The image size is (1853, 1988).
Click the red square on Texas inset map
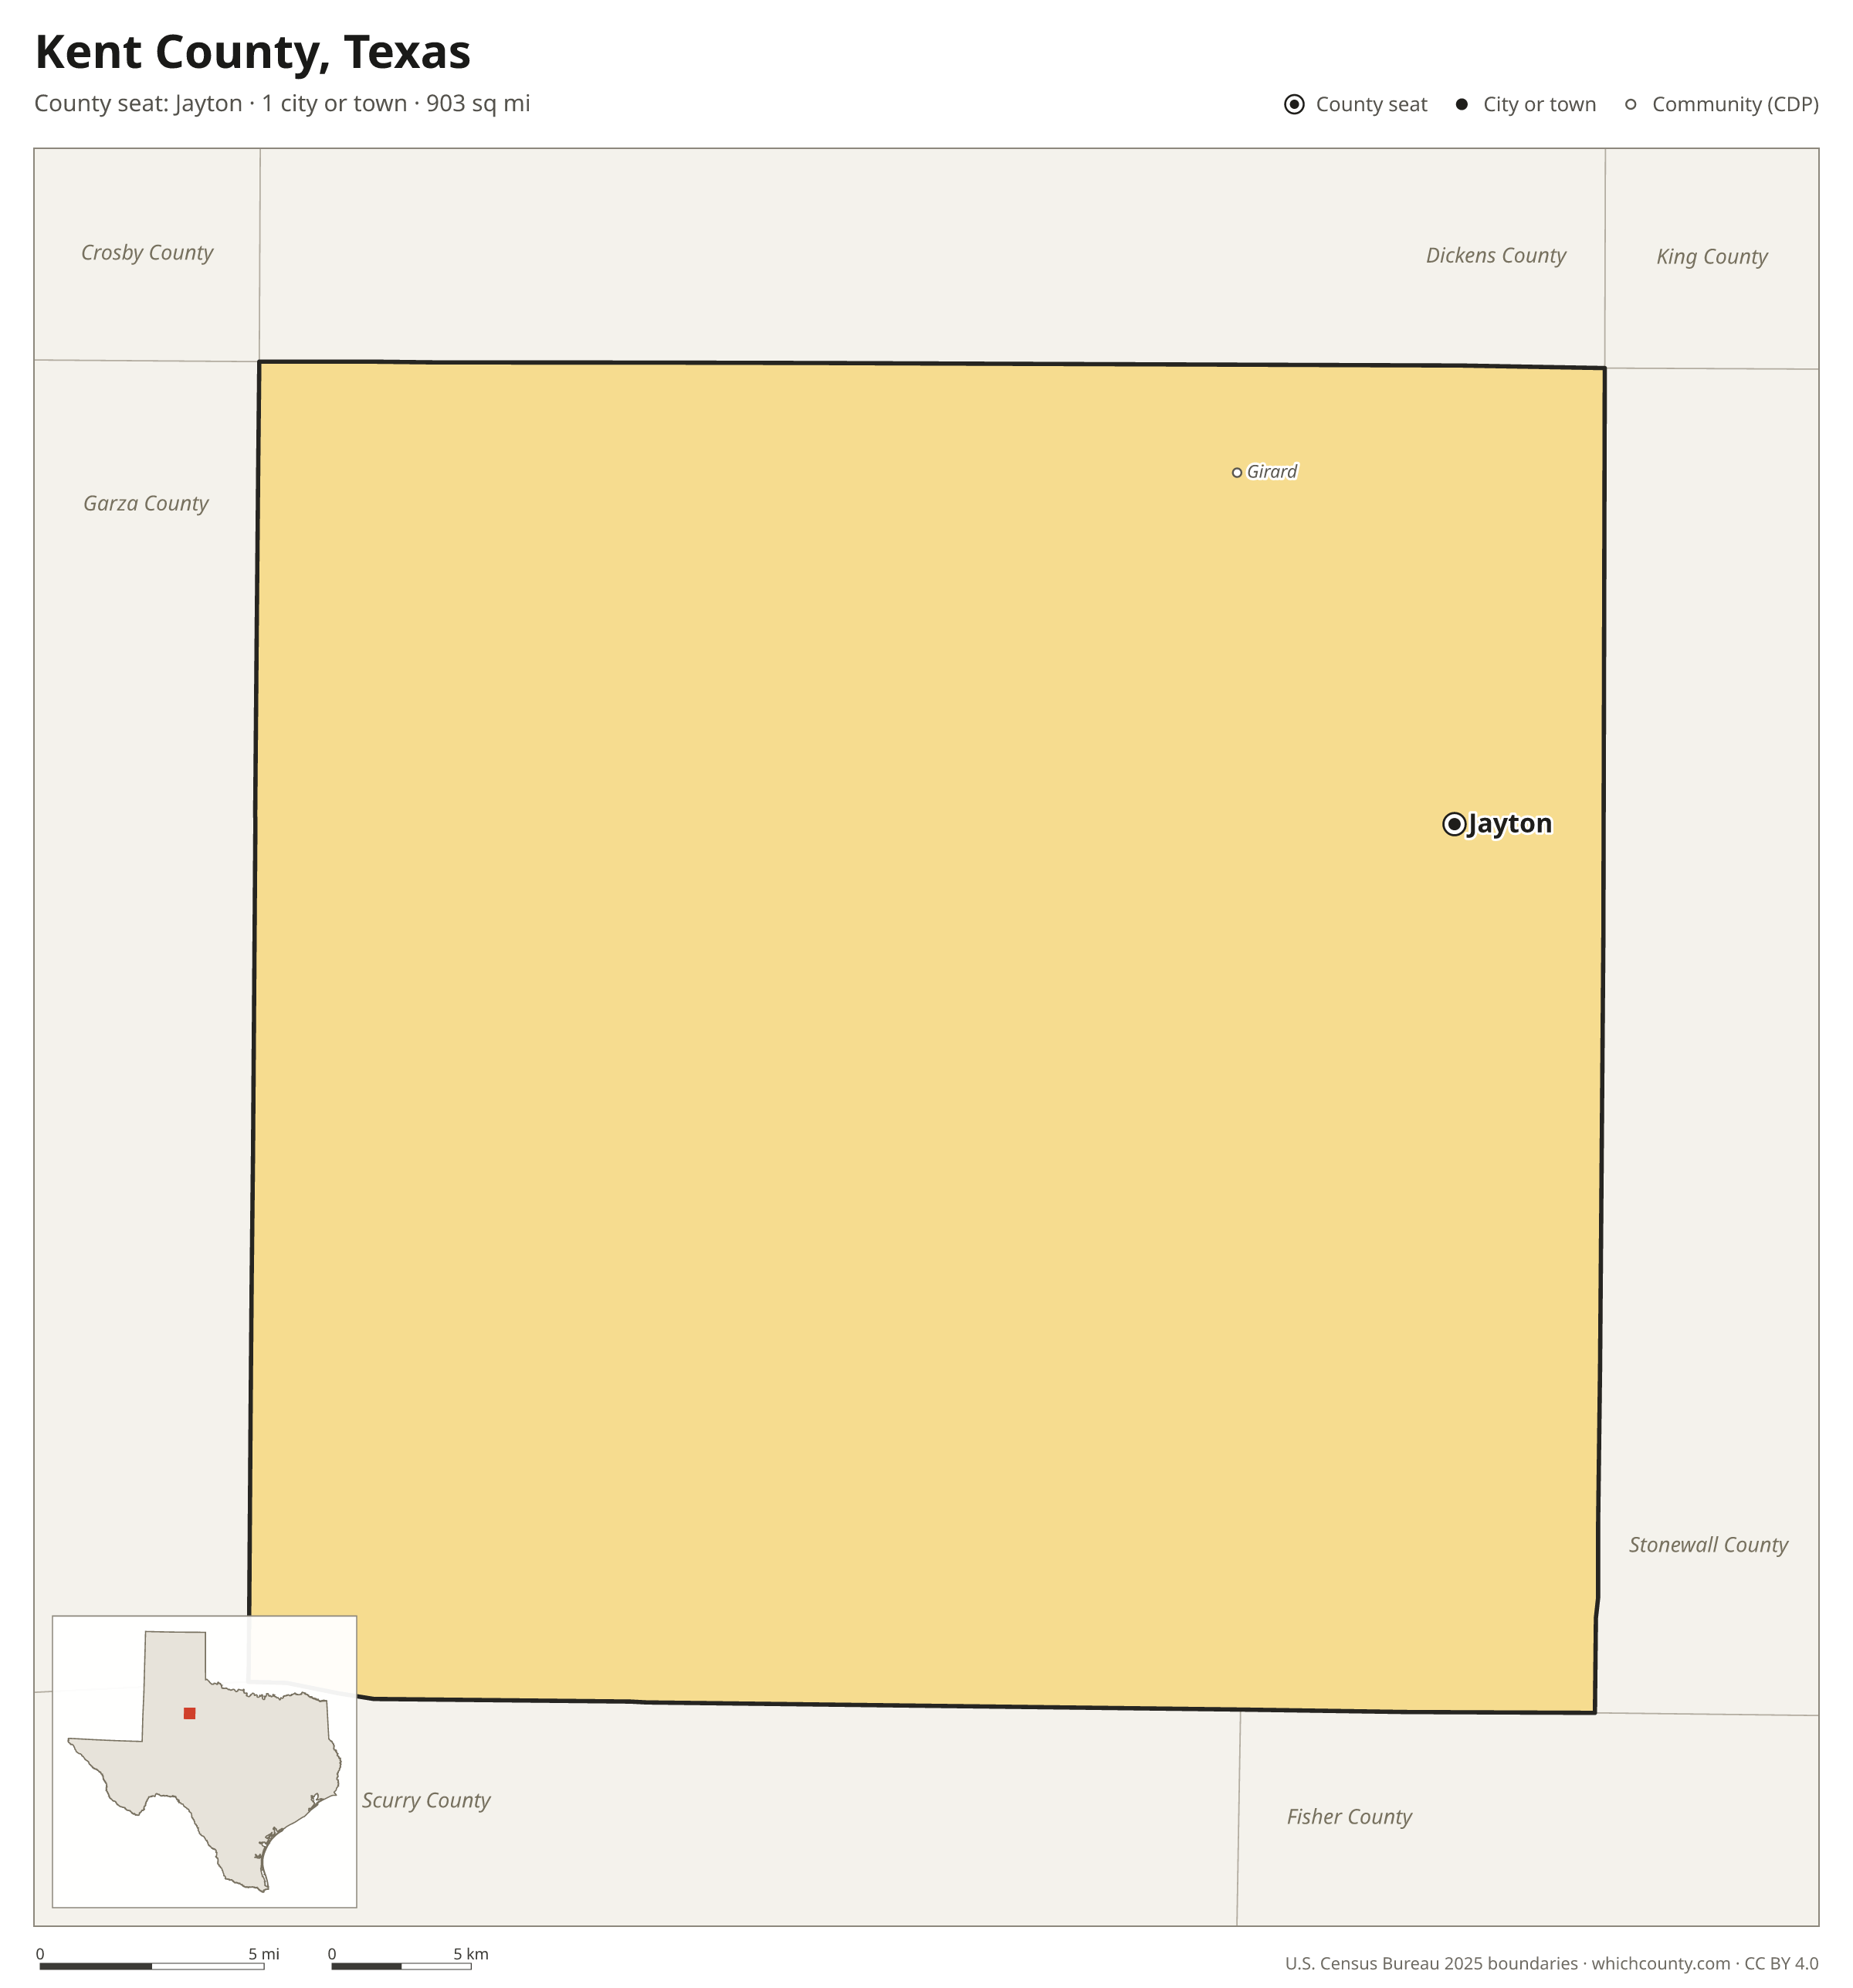point(189,1713)
